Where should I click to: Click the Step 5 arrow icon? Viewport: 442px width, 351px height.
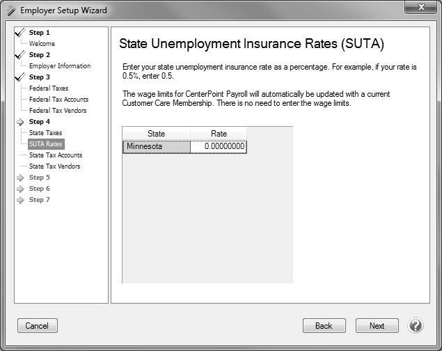20,178
